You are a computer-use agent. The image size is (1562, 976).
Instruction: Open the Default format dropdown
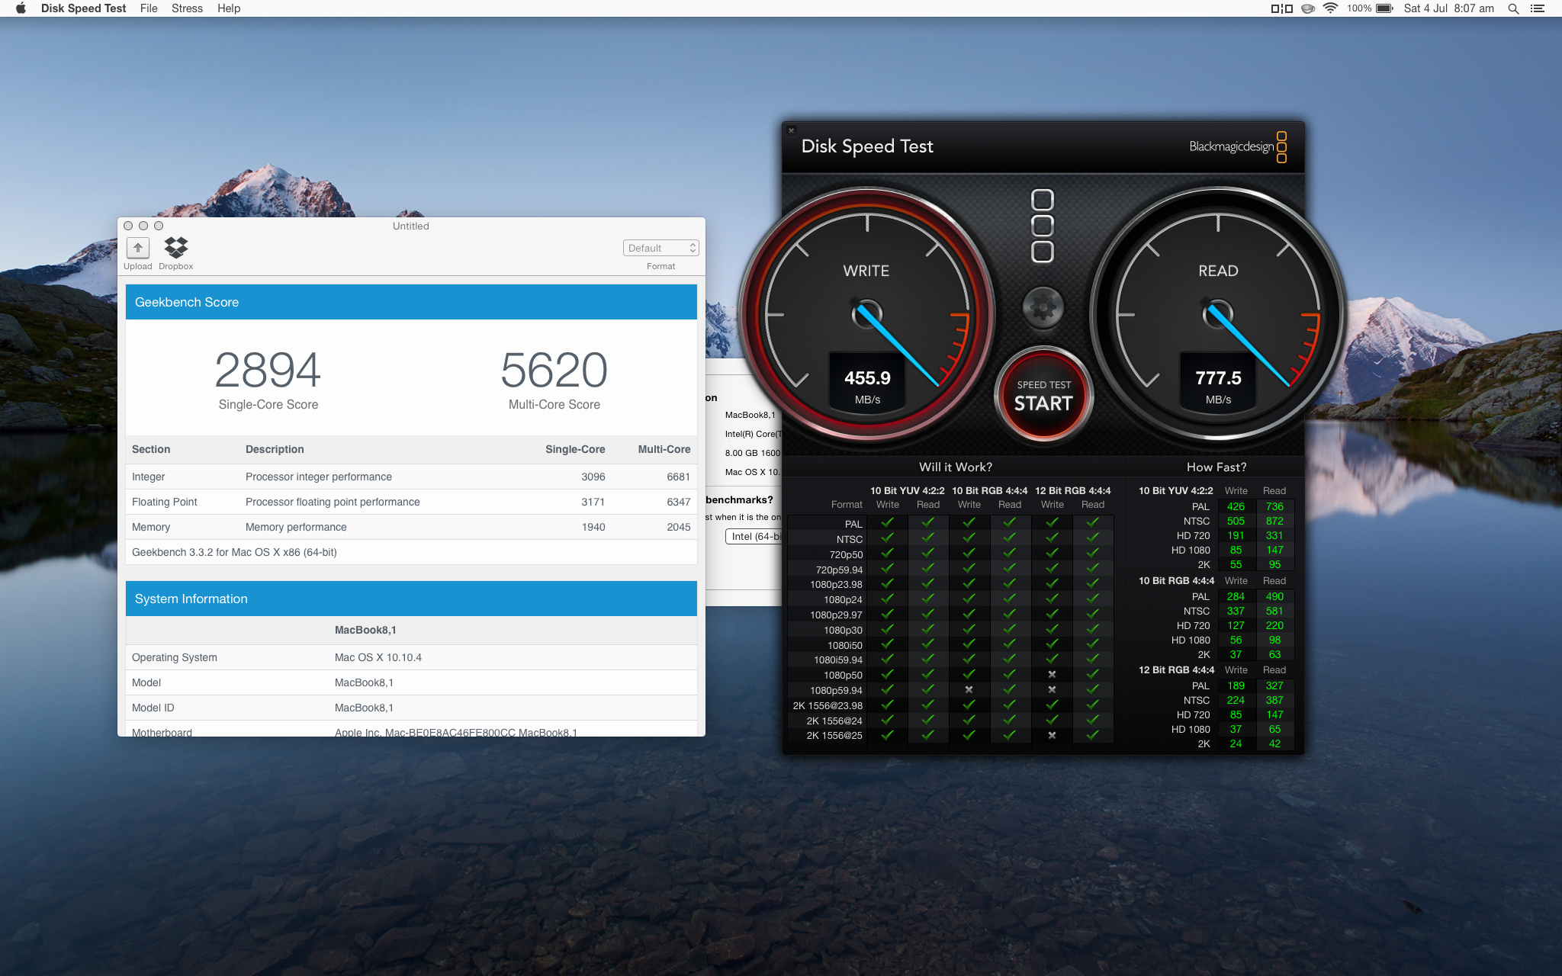[660, 248]
